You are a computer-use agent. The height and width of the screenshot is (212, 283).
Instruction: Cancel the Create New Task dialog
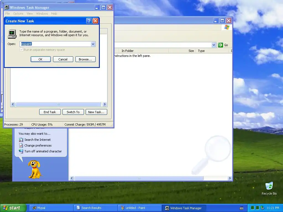coord(63,59)
